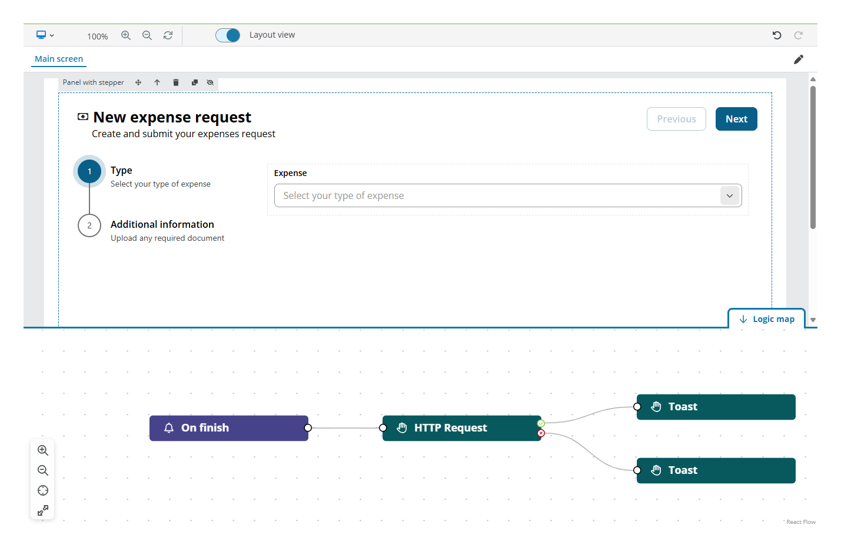Hide the Panel with stepper component
This screenshot has width=841, height=551.
pos(210,82)
